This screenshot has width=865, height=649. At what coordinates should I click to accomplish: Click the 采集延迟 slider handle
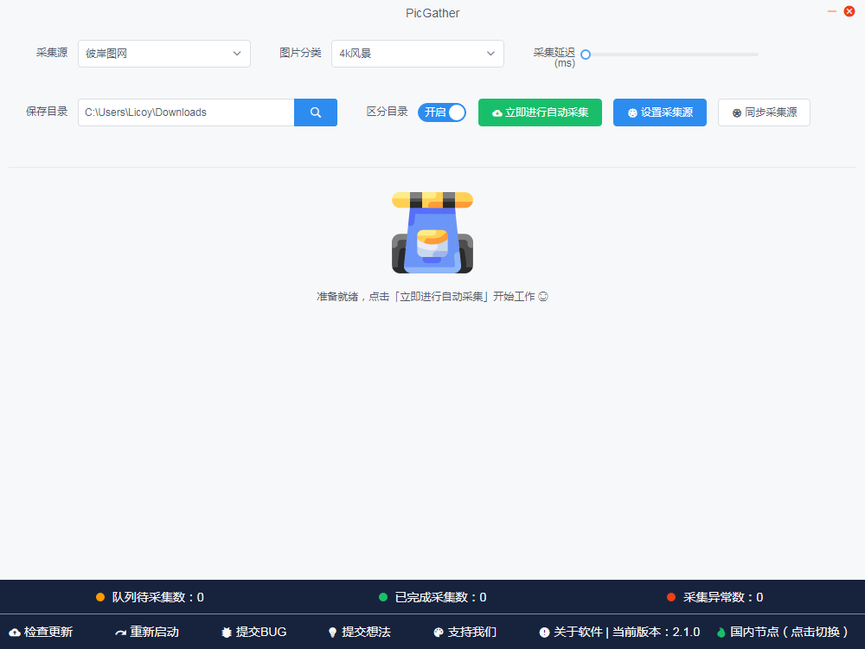[x=586, y=55]
